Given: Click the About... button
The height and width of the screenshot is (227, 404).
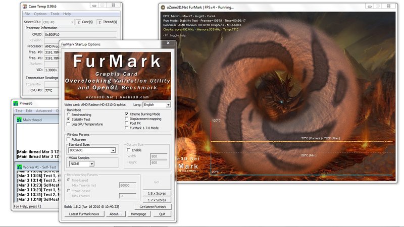Looking at the screenshot, I should (x=116, y=214).
